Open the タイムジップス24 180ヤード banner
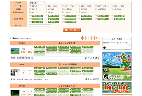142x96 pixels. 117,87
